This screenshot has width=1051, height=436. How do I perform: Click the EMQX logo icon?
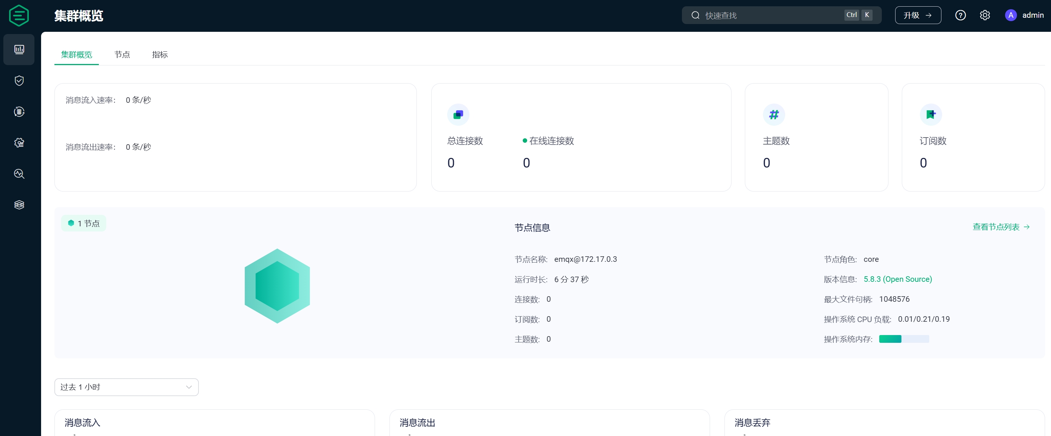pos(19,16)
